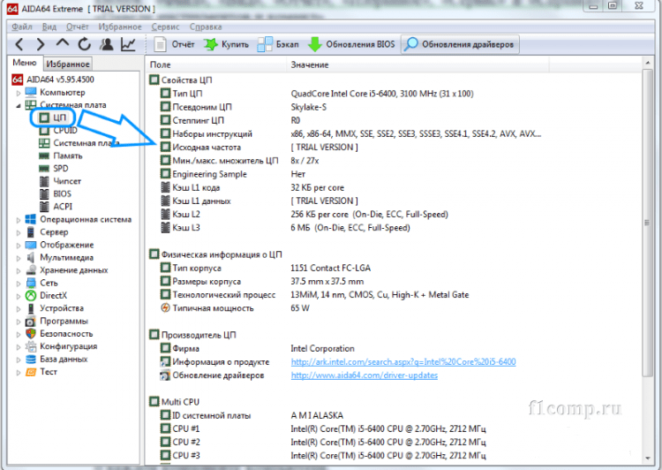
Task: Expand the Отображение tree node
Action: pyautogui.click(x=19, y=245)
